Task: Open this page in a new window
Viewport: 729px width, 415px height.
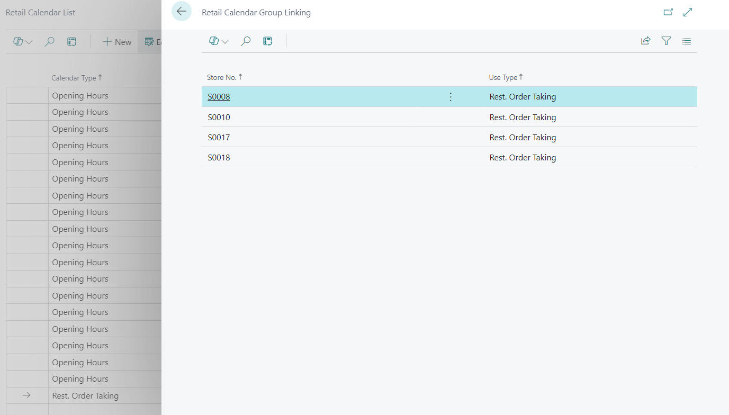Action: (668, 12)
